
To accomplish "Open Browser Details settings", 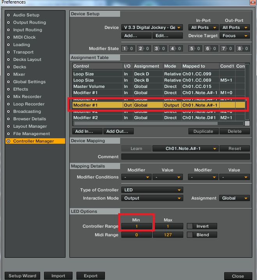I will (x=29, y=119).
